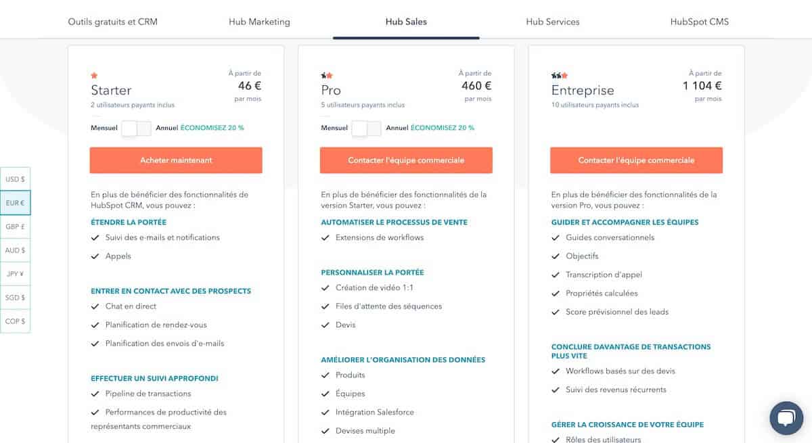Select USD $ currency option

click(15, 179)
